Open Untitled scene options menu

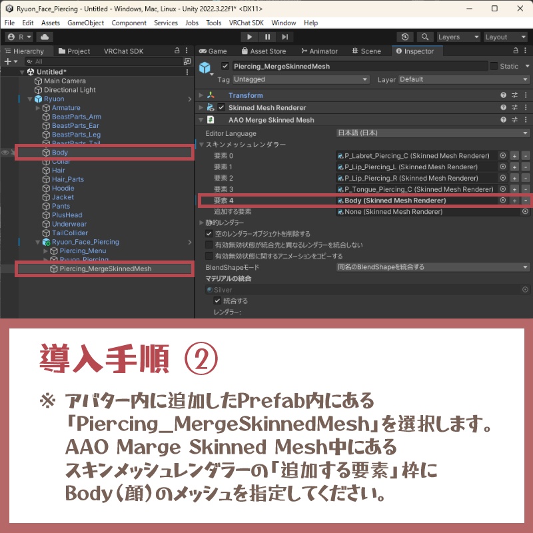tap(187, 72)
